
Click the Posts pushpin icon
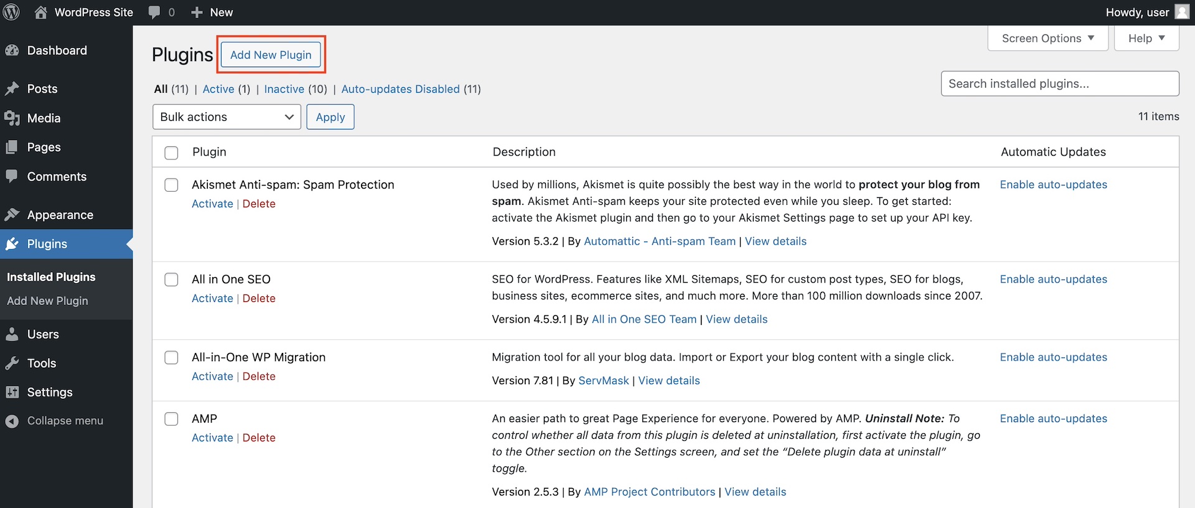(x=12, y=89)
